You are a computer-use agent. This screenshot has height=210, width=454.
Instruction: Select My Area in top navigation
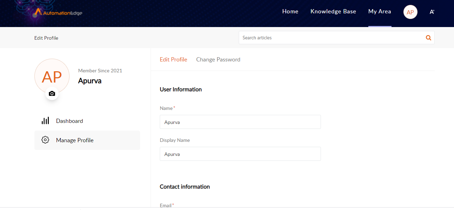pos(380,12)
